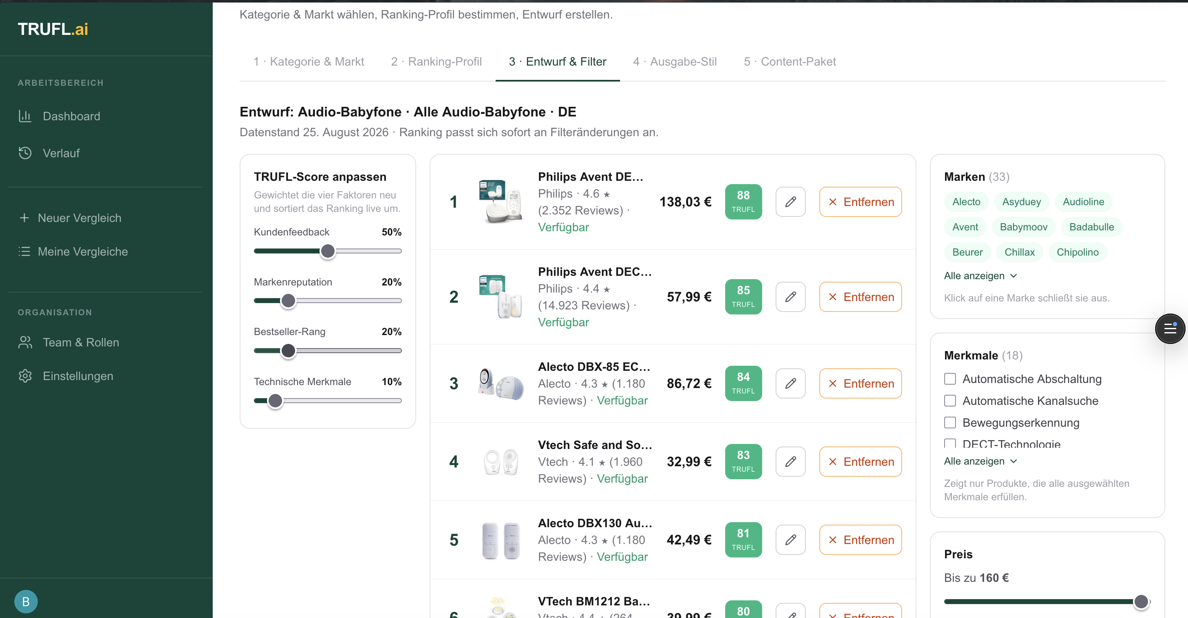Image resolution: width=1188 pixels, height=618 pixels.
Task: Click the Preis maximum slider handle
Action: [x=1141, y=602]
